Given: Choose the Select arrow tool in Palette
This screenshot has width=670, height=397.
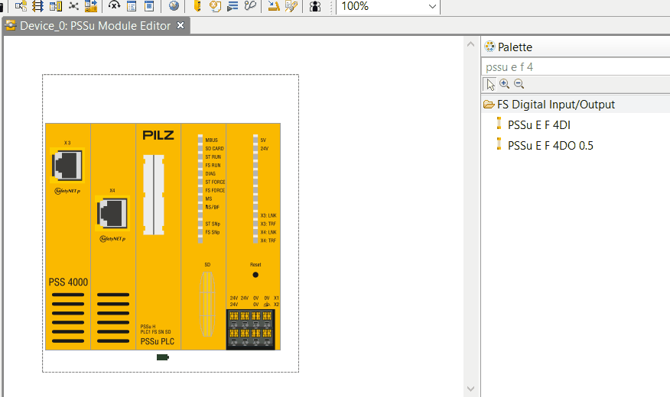Looking at the screenshot, I should (x=489, y=84).
